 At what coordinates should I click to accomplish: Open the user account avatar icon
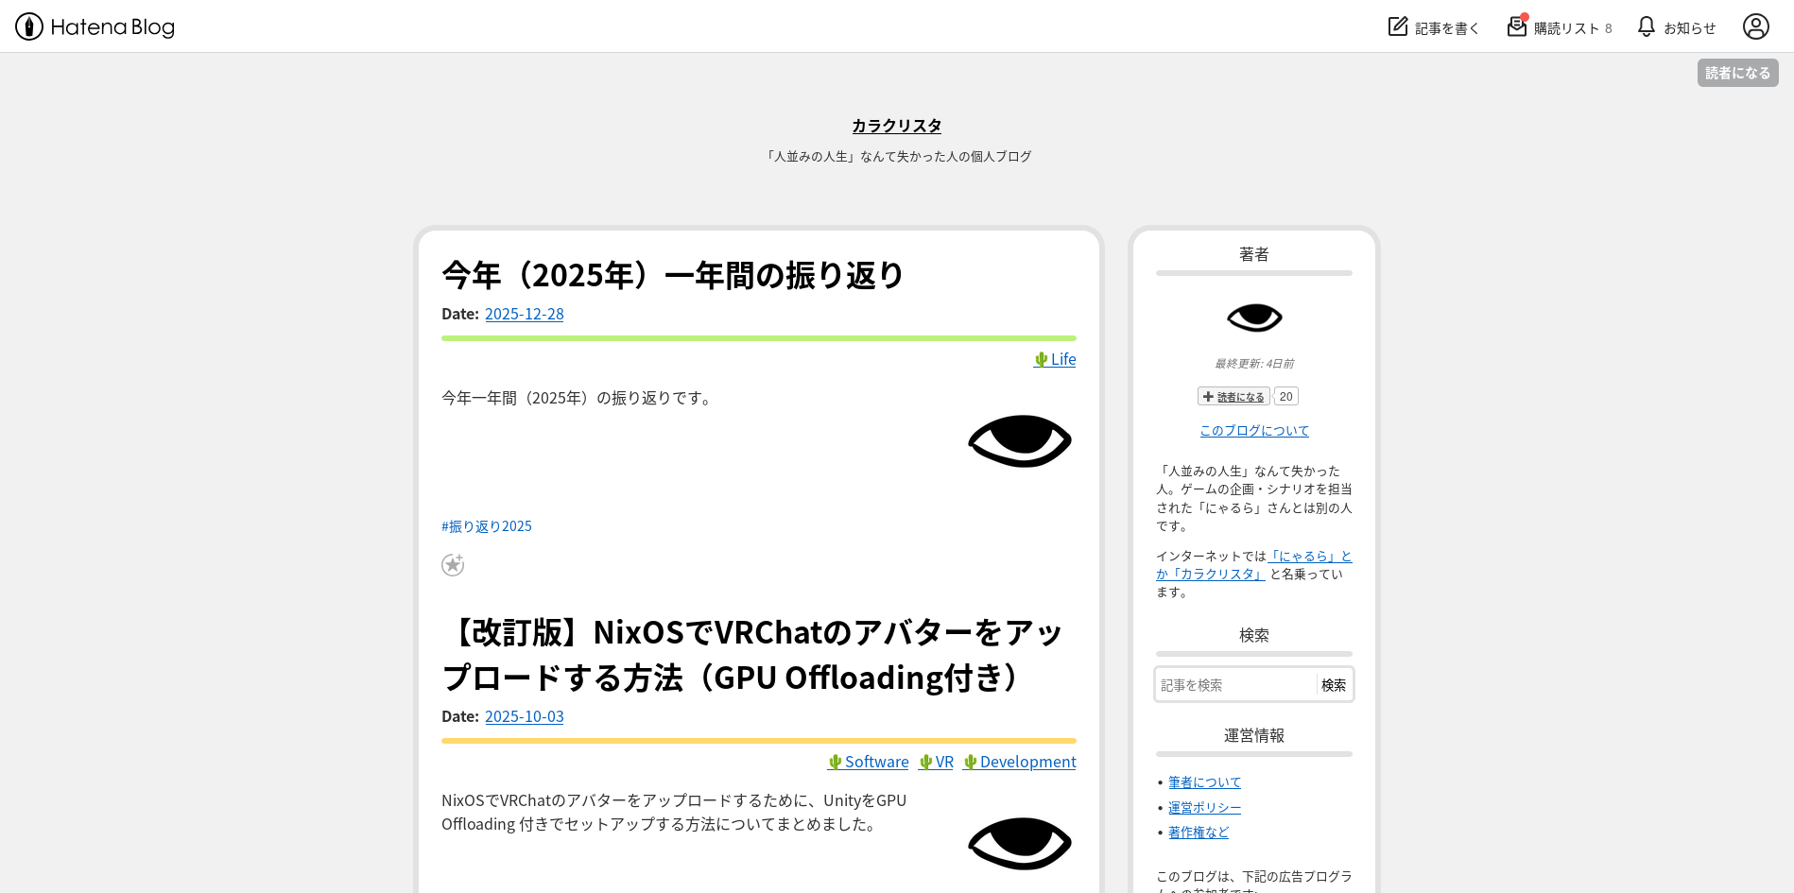coord(1756,26)
